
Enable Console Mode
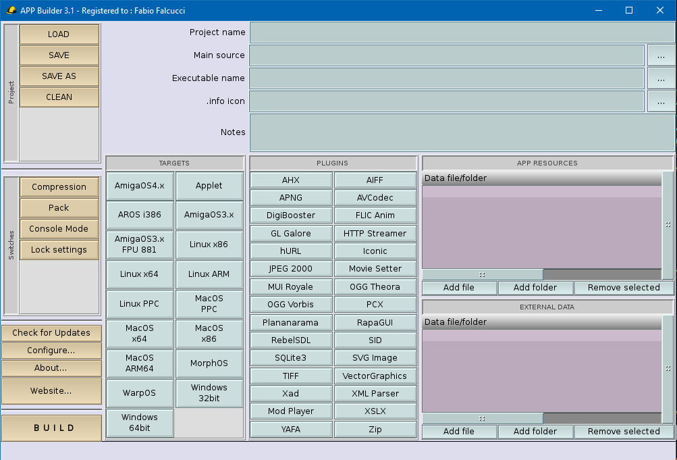click(59, 228)
